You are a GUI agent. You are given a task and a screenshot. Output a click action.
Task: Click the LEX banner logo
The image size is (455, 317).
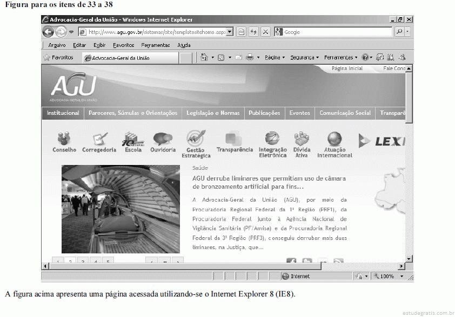point(382,141)
